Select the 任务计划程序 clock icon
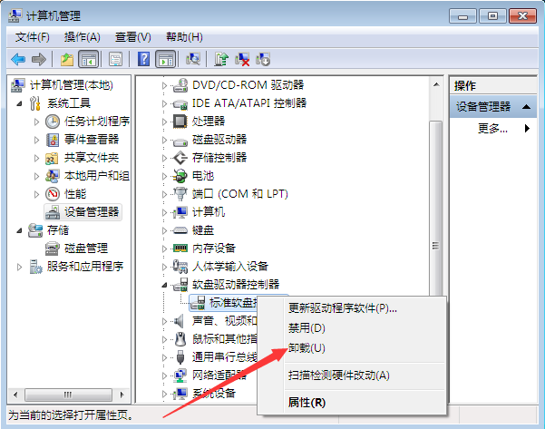 tap(53, 122)
